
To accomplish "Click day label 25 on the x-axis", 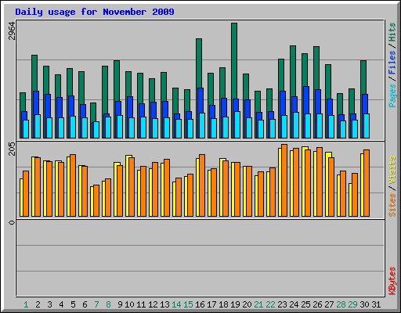I will click(305, 304).
